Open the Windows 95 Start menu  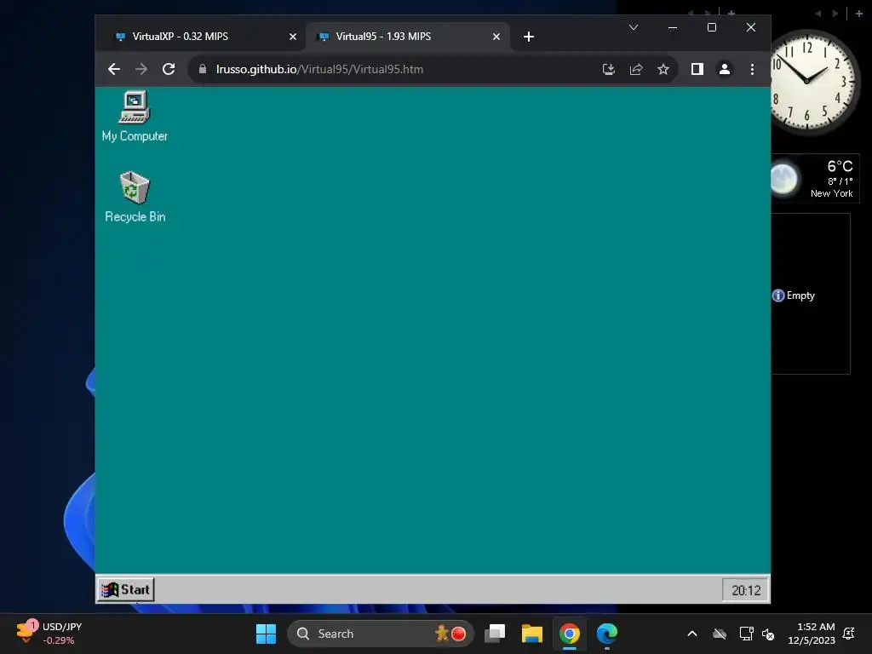click(x=126, y=589)
